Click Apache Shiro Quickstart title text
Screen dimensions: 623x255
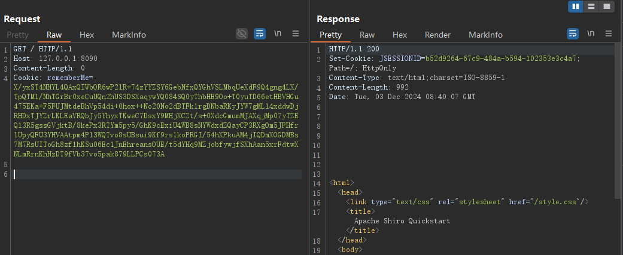pos(402,221)
